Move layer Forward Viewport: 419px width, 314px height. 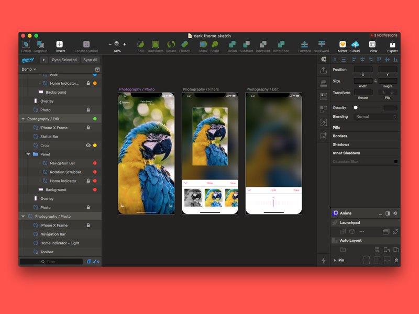tap(304, 44)
